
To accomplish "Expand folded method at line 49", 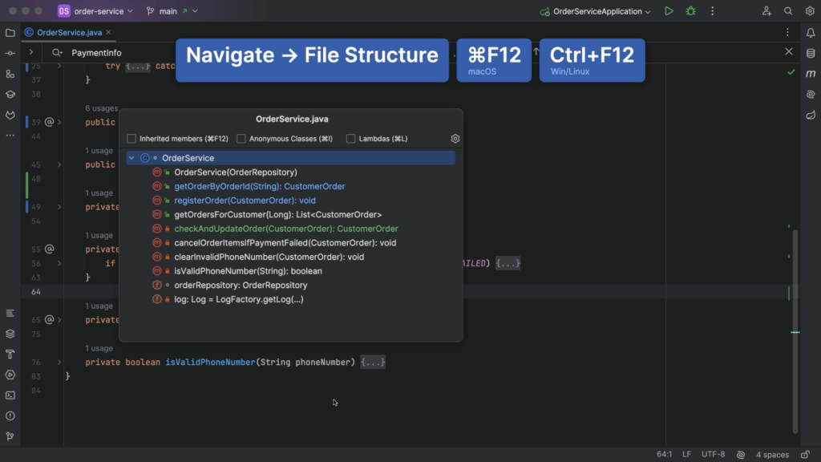I will tap(59, 207).
